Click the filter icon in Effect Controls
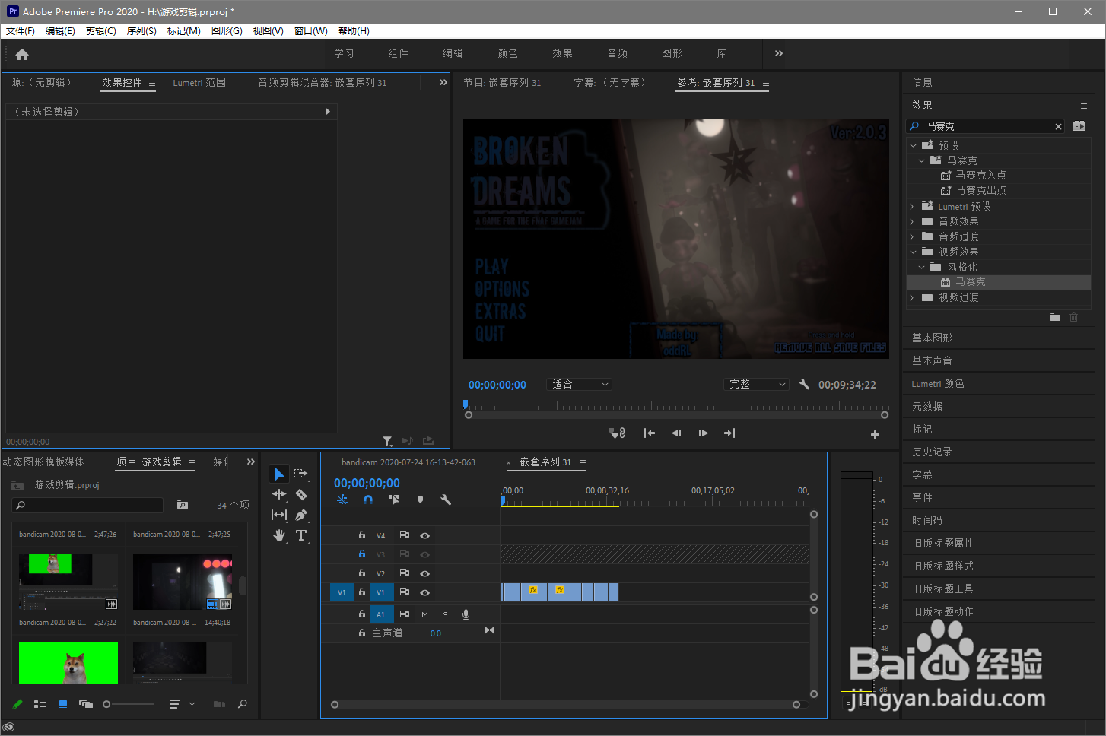 (388, 441)
